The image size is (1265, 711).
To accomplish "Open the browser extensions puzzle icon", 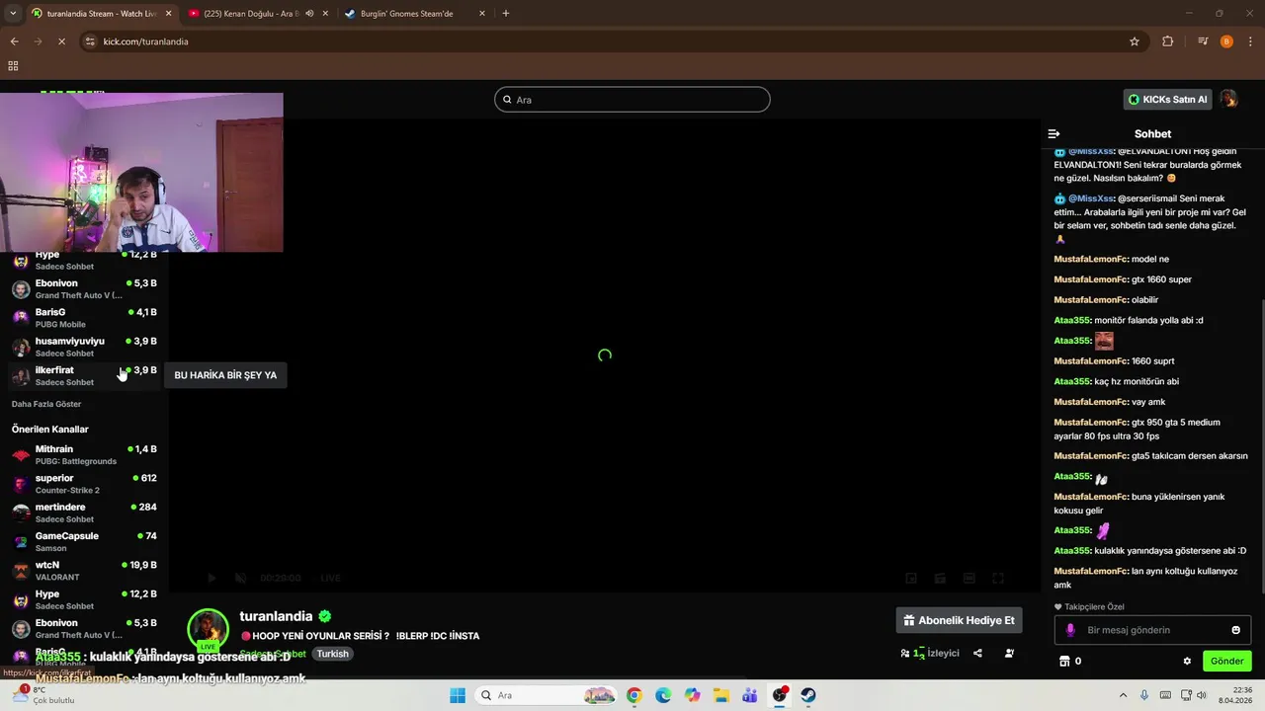I will pos(1167,41).
